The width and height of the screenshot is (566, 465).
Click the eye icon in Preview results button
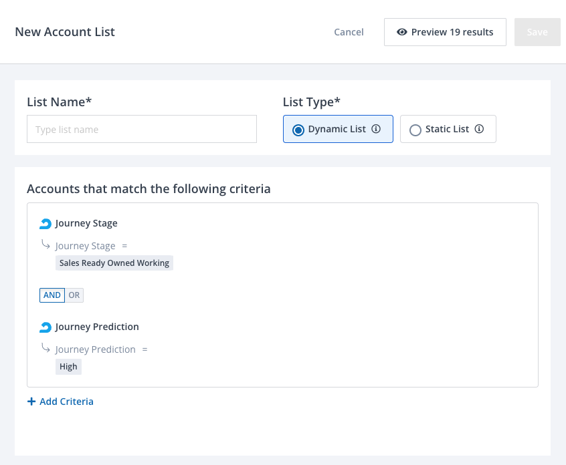(x=402, y=32)
